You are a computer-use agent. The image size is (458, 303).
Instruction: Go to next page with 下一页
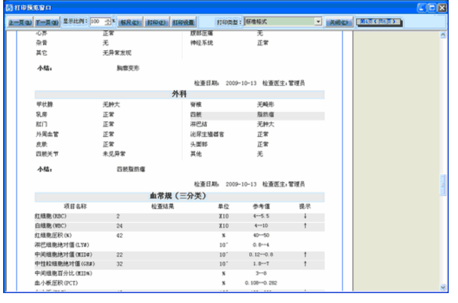[x=47, y=22]
